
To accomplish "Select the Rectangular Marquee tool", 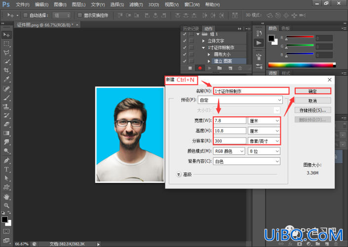I will [x=6, y=44].
